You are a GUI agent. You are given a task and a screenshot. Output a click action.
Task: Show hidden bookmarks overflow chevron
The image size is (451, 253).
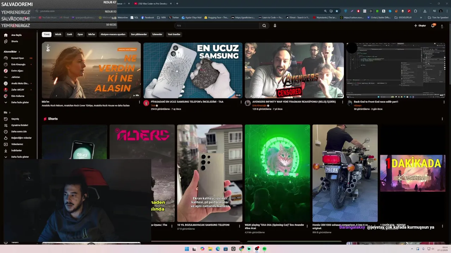pos(421,17)
